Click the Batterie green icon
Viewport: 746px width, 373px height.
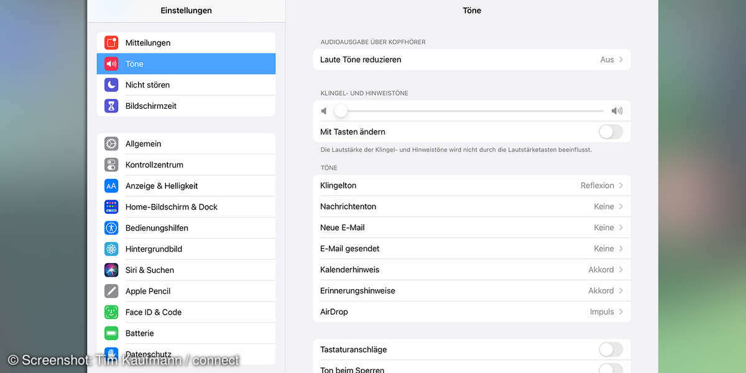coord(111,333)
